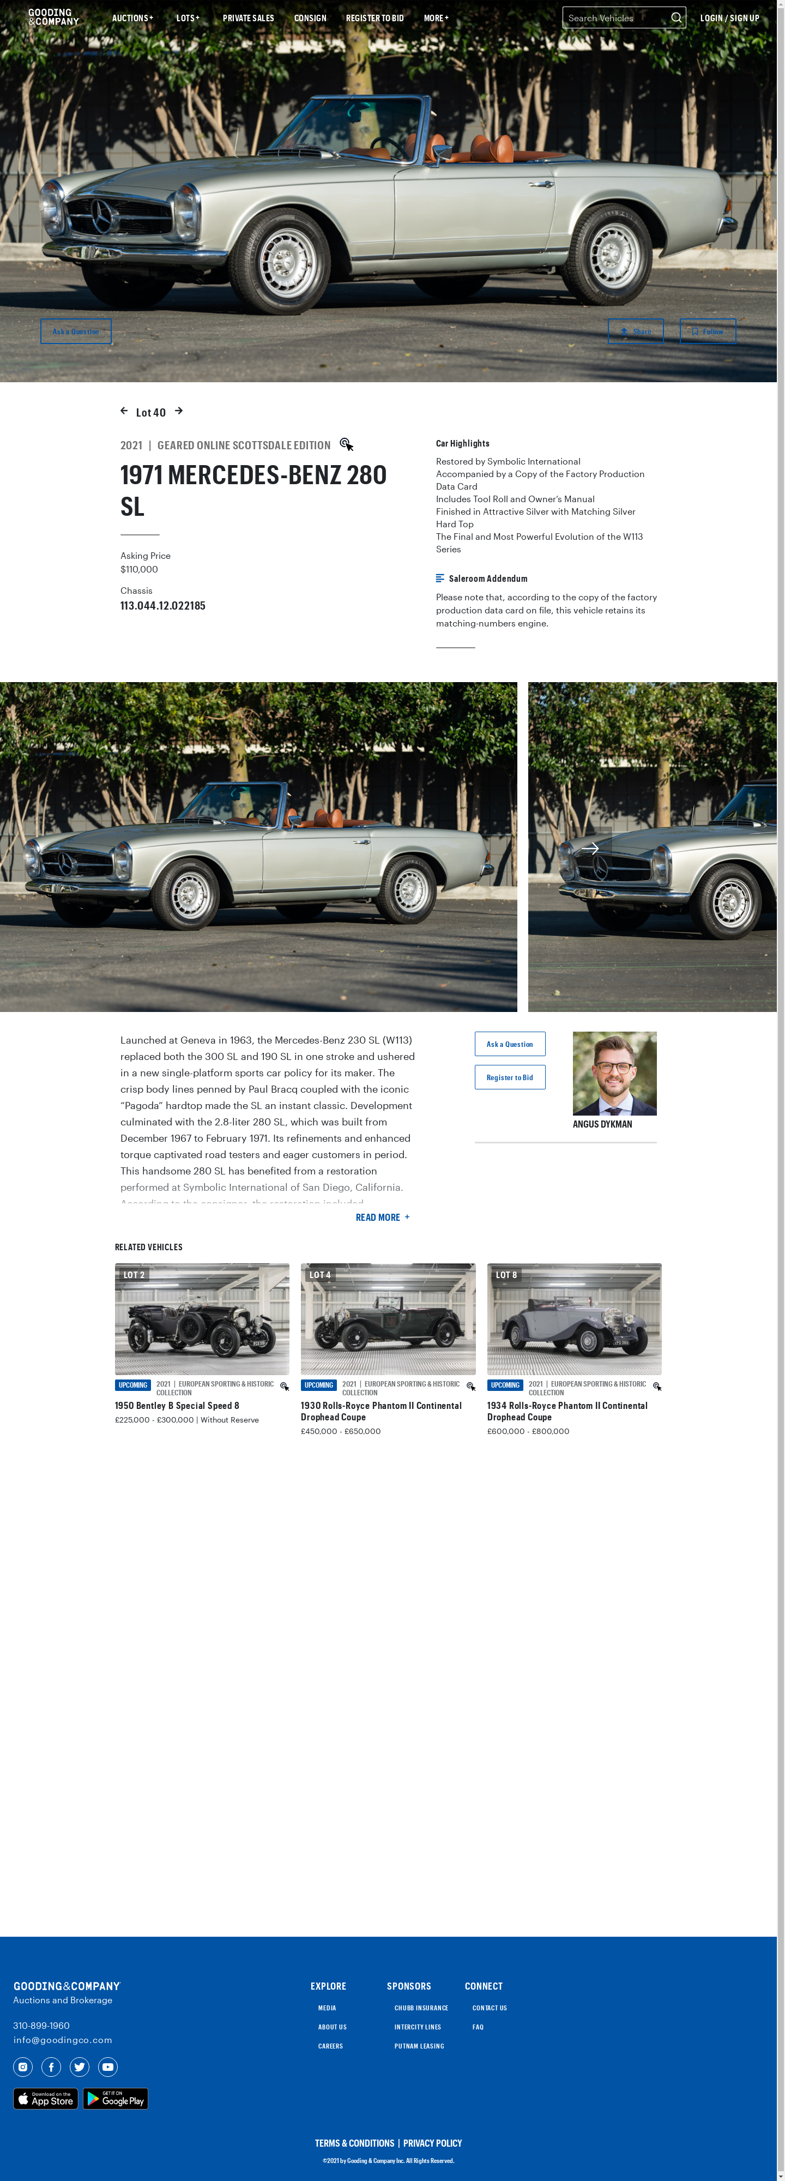Image resolution: width=785 pixels, height=2181 pixels.
Task: Expand the More menu
Action: click(436, 18)
